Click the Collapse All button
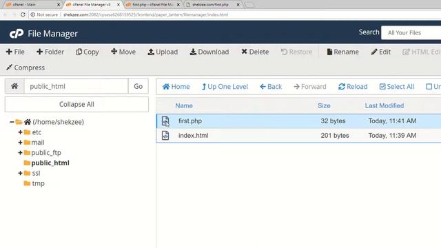This screenshot has width=441, height=248. (x=76, y=104)
